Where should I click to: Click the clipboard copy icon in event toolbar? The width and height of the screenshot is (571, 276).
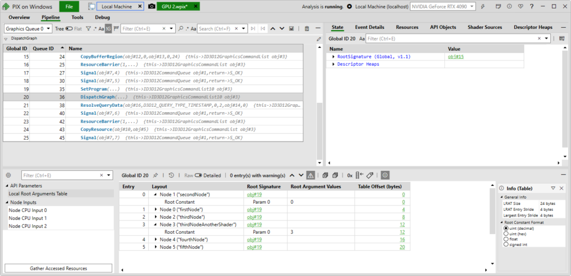(x=307, y=28)
